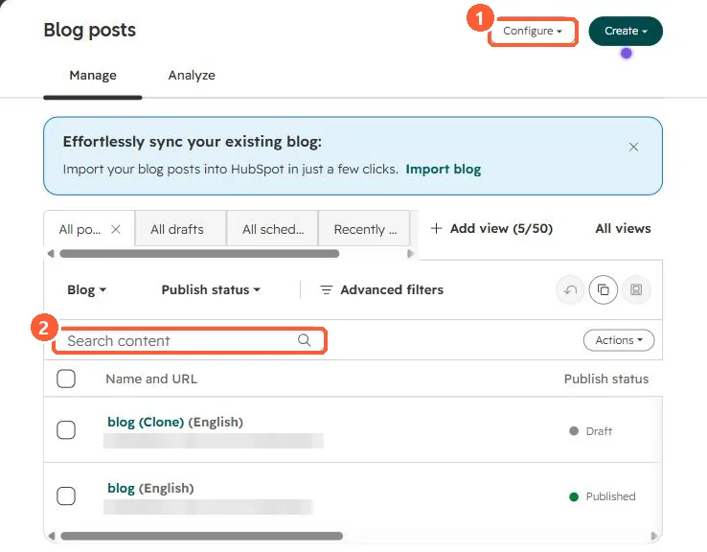Expand the Blog filter dropdown
The width and height of the screenshot is (707, 552).
click(x=86, y=290)
